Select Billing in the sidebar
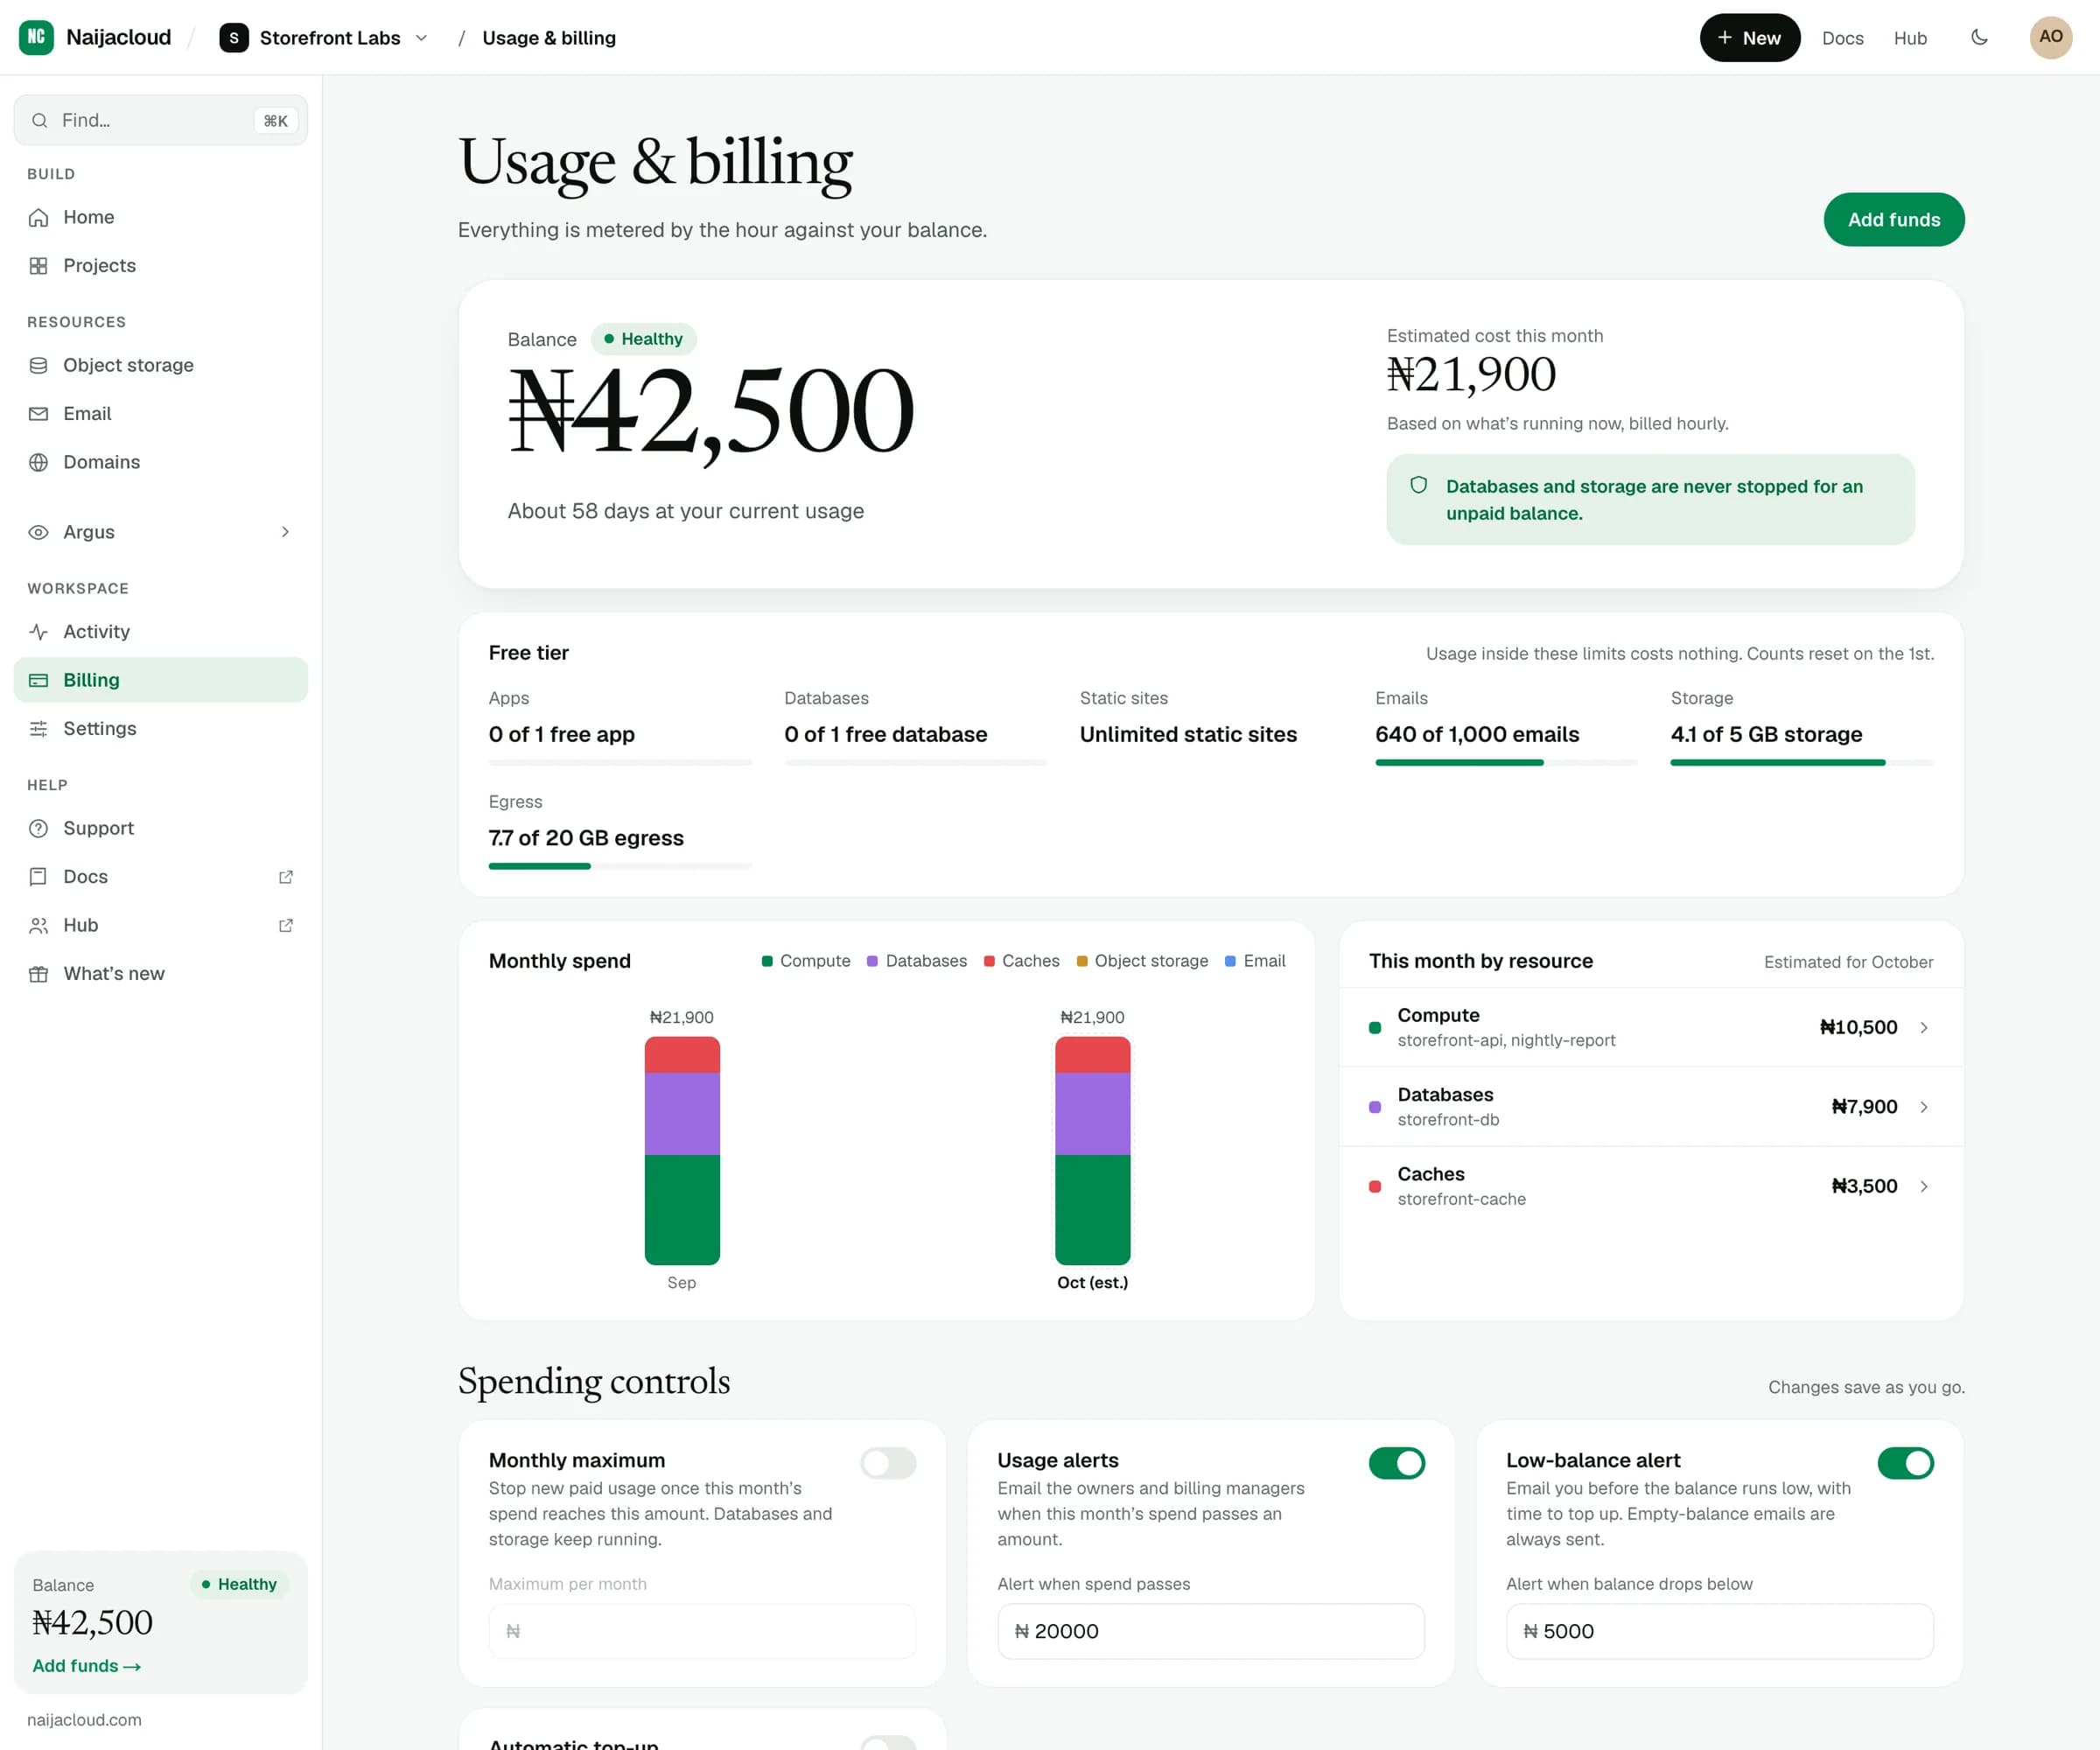Viewport: 2100px width, 1750px height. 160,680
